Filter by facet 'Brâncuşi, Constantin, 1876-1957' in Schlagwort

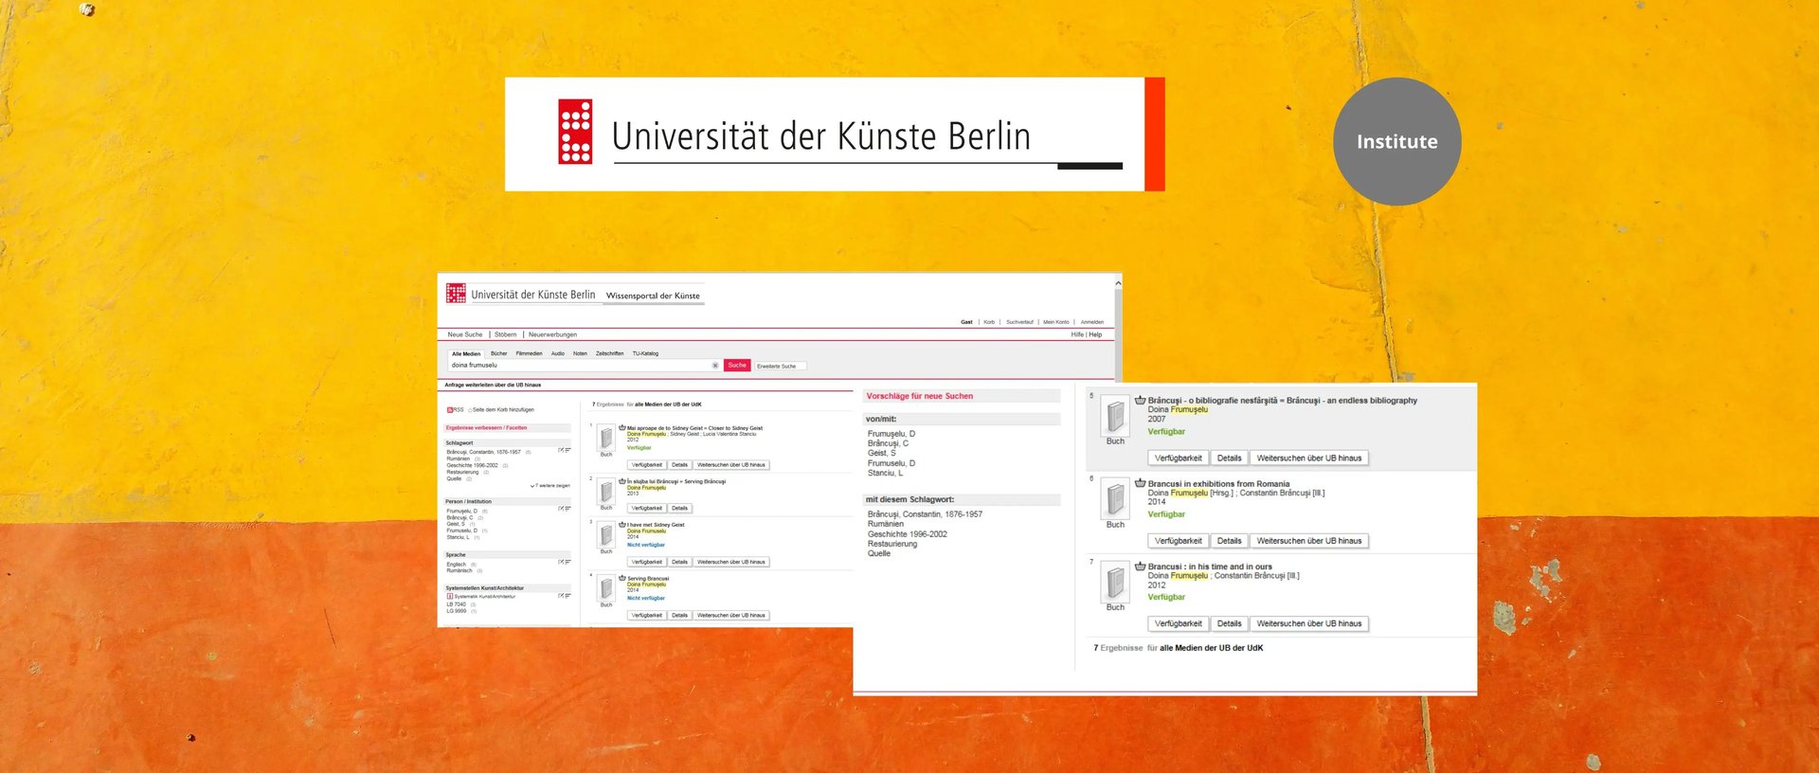pyautogui.click(x=483, y=452)
